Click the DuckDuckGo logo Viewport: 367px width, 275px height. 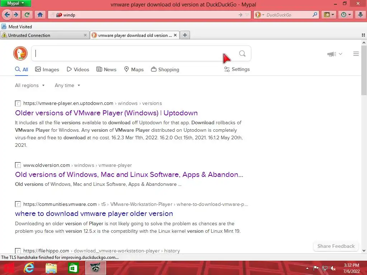(x=20, y=53)
